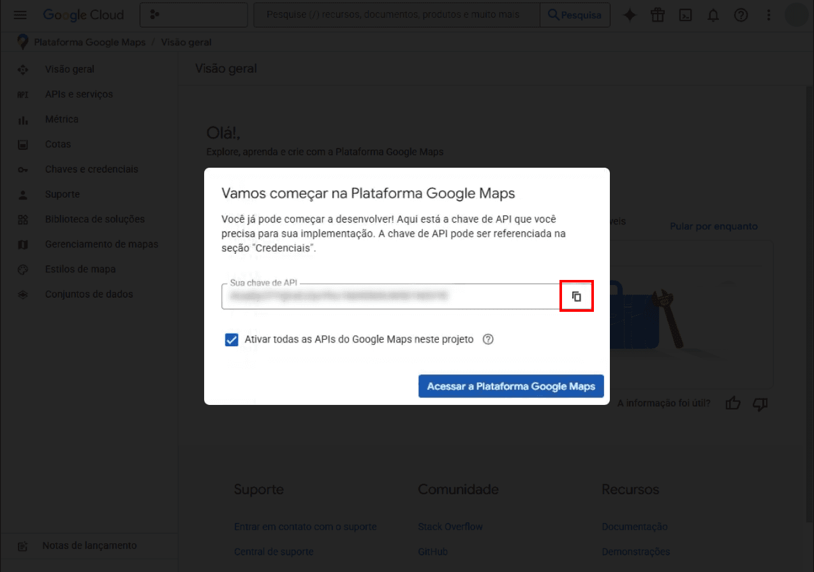This screenshot has width=814, height=572.
Task: Open the hamburger navigation menu
Action: tap(20, 15)
